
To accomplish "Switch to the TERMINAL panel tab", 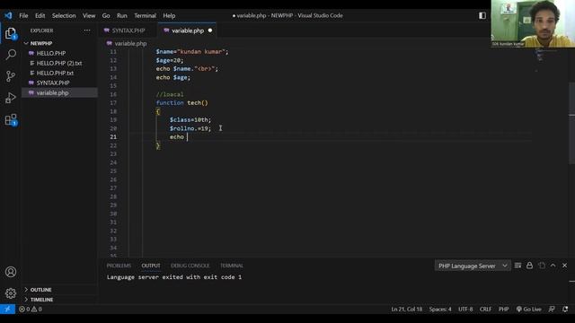I will 232,266.
